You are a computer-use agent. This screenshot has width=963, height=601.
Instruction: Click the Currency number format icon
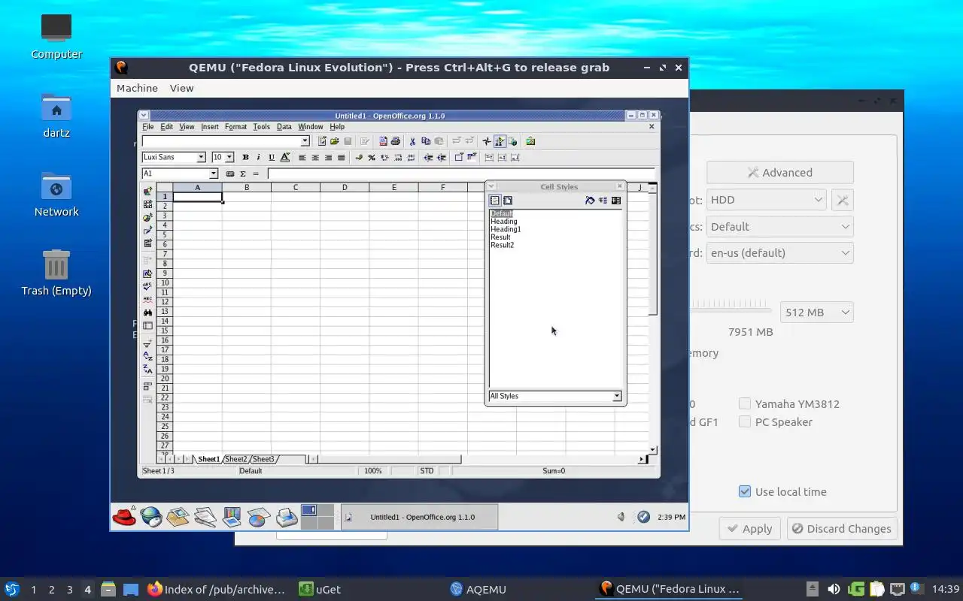pos(359,157)
